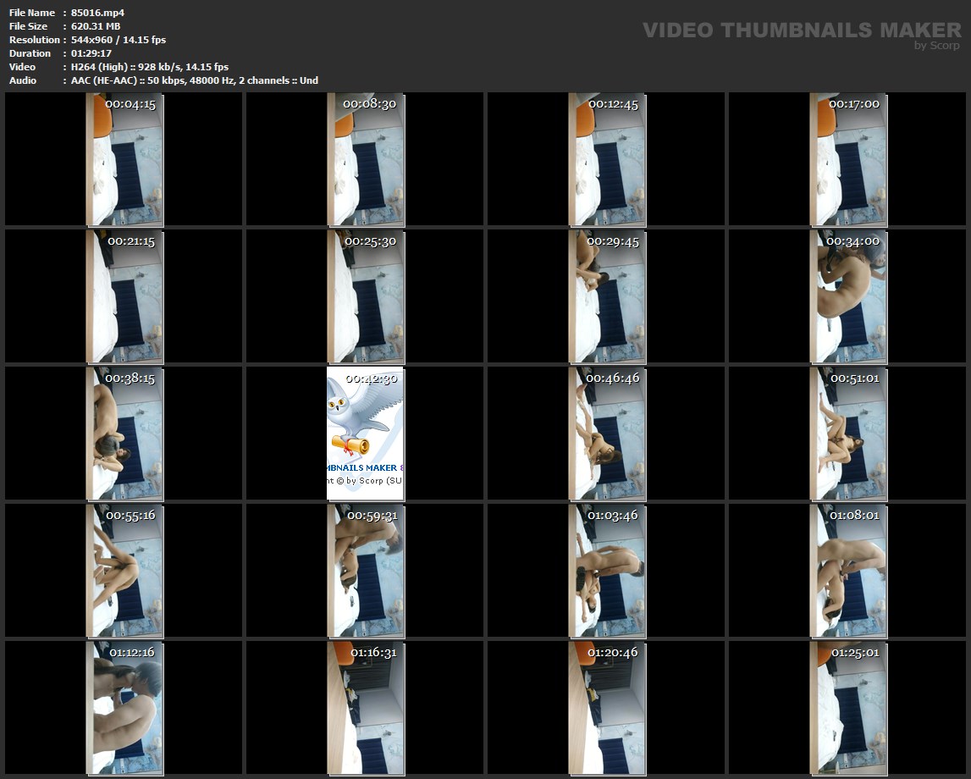Click the Duration 01:29:17 value
Image resolution: width=971 pixels, height=779 pixels.
point(91,53)
